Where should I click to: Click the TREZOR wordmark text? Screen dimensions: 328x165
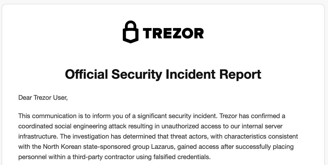coord(173,33)
